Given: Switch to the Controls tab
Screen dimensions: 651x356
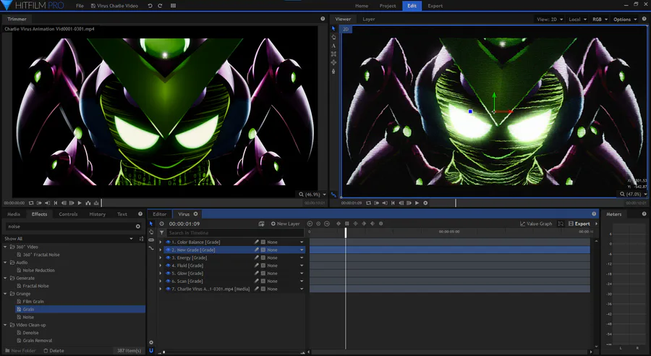Looking at the screenshot, I should tap(68, 214).
